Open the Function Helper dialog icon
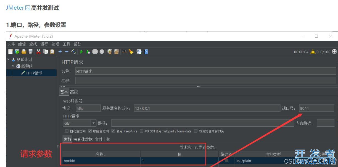The height and width of the screenshot is (167, 338). point(139,52)
